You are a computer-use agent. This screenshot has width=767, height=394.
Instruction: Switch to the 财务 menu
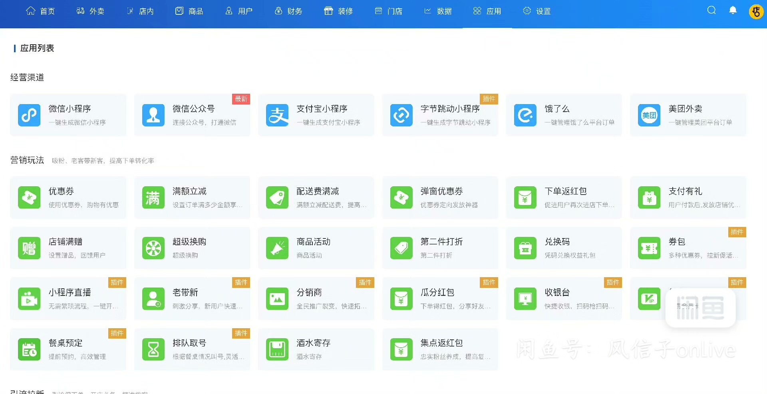288,11
